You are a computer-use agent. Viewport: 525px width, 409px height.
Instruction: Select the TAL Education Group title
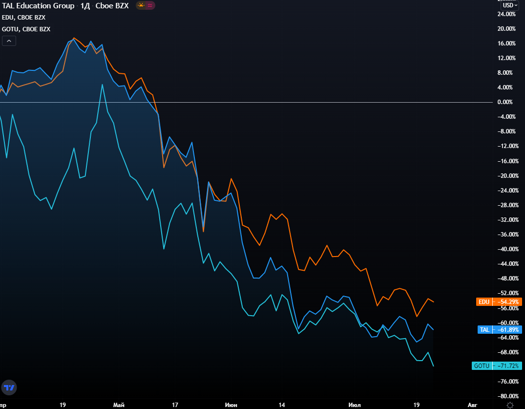(x=38, y=6)
